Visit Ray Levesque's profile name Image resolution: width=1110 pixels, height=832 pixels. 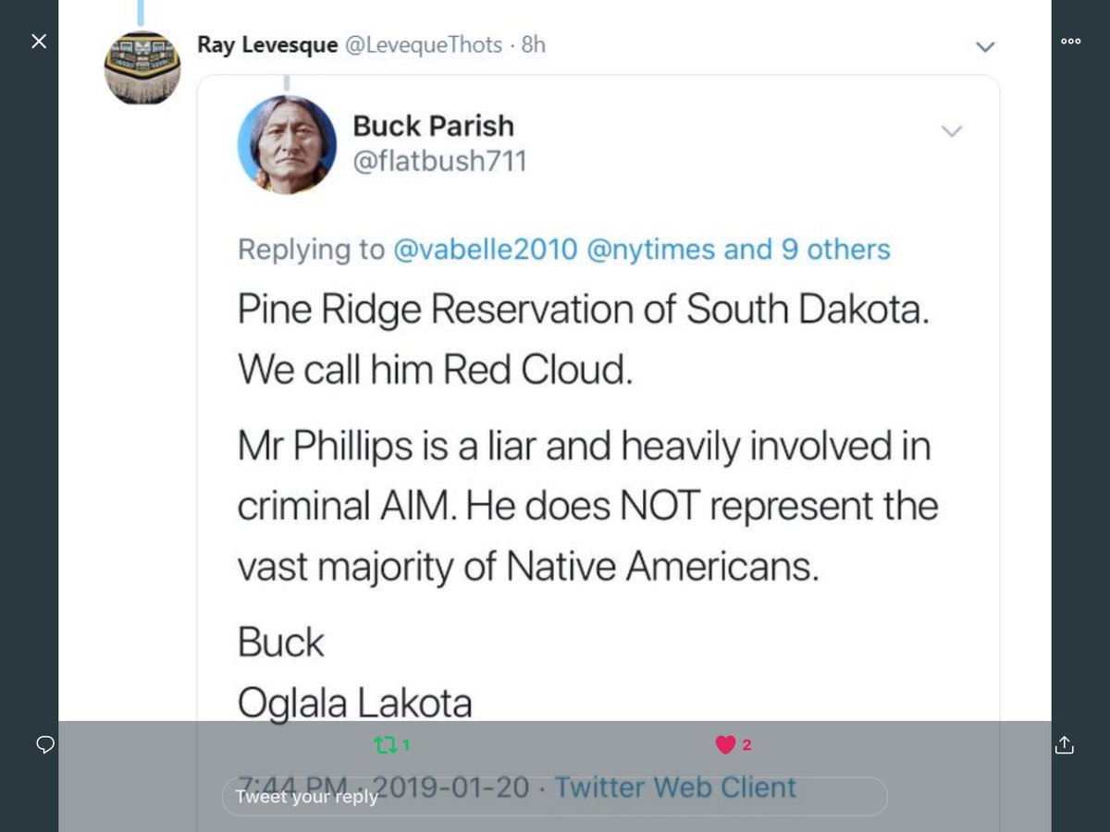267,44
